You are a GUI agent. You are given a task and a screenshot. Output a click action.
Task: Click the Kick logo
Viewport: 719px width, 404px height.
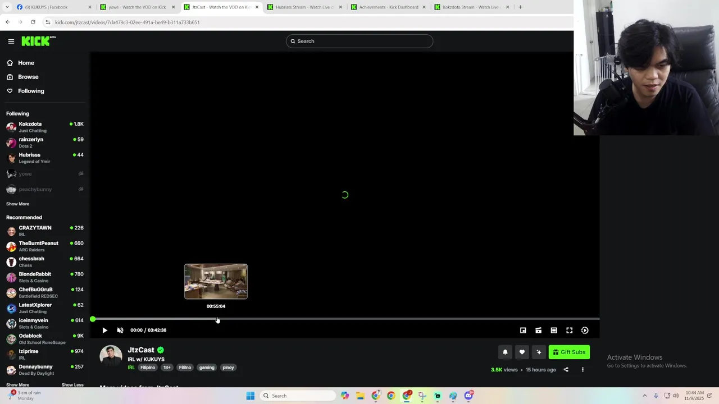[38, 41]
